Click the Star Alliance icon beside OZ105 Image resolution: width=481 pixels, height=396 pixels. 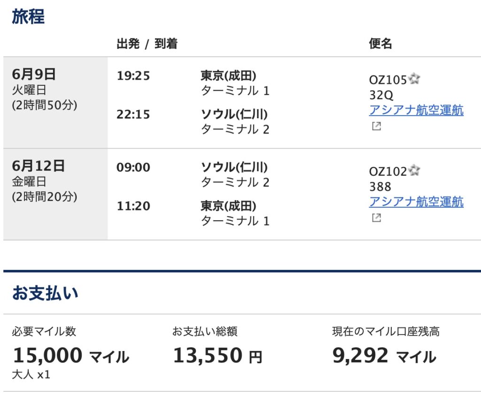[x=414, y=79]
